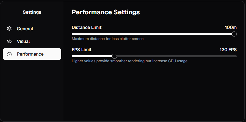The height and width of the screenshot is (122, 246).
Task: Click the Performance gauge icon
Action: point(9,54)
